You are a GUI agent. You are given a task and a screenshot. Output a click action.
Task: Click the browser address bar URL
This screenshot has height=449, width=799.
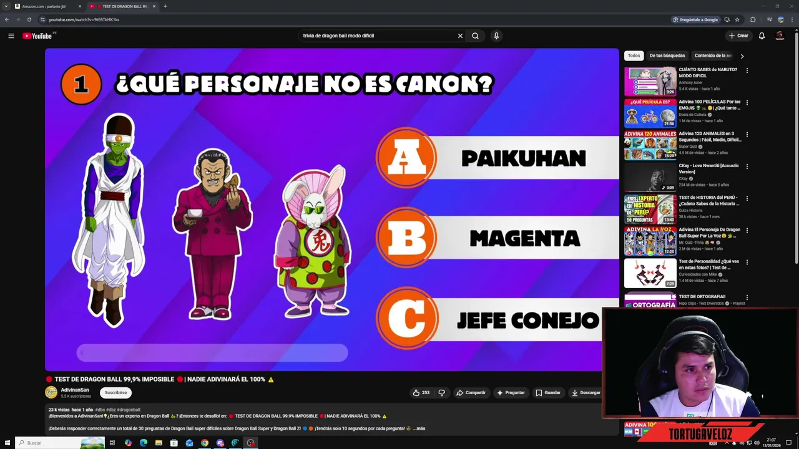[x=84, y=19]
